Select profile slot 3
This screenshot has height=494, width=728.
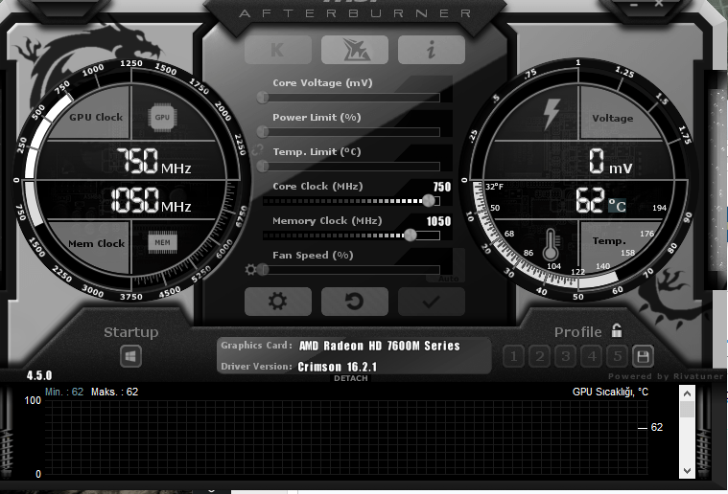click(566, 356)
